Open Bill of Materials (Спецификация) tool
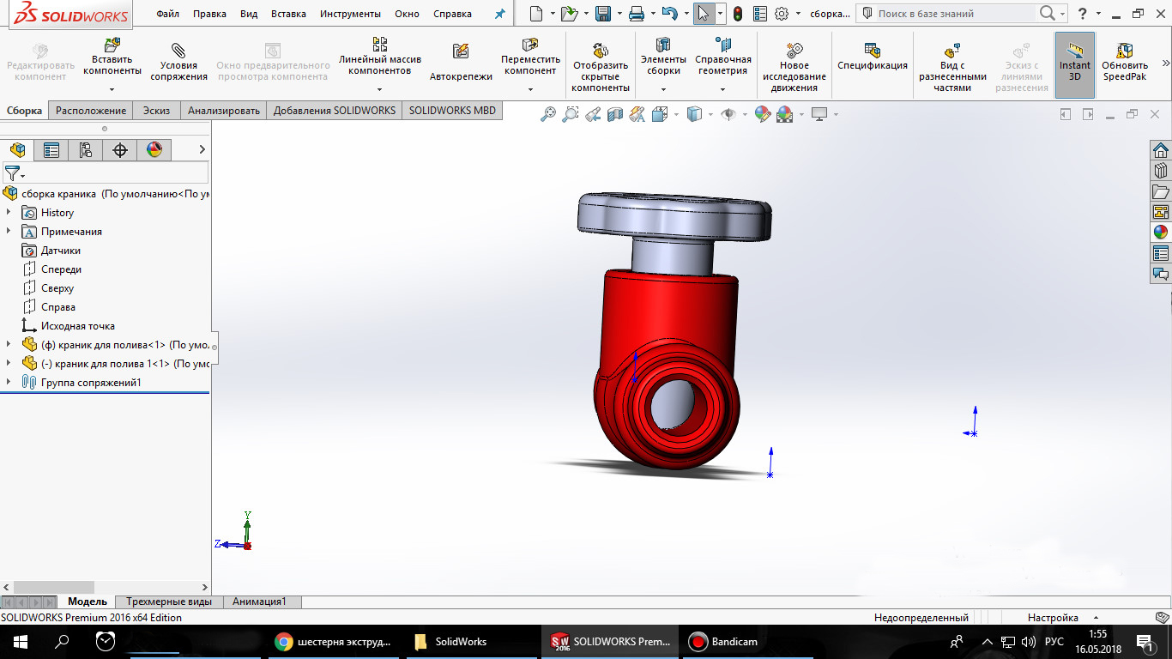The image size is (1172, 659). 873,57
